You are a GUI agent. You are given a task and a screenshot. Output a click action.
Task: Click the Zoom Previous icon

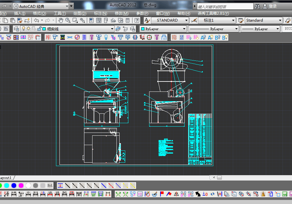click(x=83, y=20)
